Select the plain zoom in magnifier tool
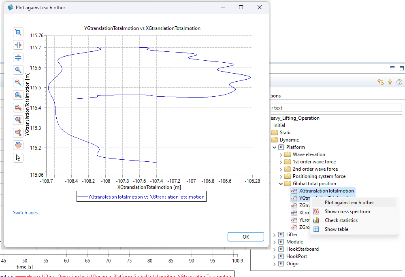Viewport: 405px width, 277px height. tap(18, 70)
